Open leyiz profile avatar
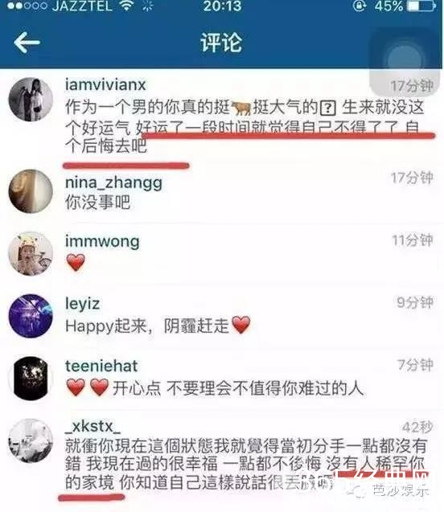Screen dimensions: 444x512 click(31, 316)
